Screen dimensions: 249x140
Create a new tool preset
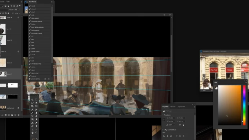coord(45,79)
